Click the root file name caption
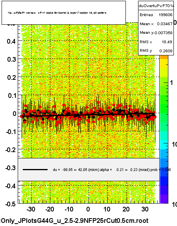 point(74,220)
